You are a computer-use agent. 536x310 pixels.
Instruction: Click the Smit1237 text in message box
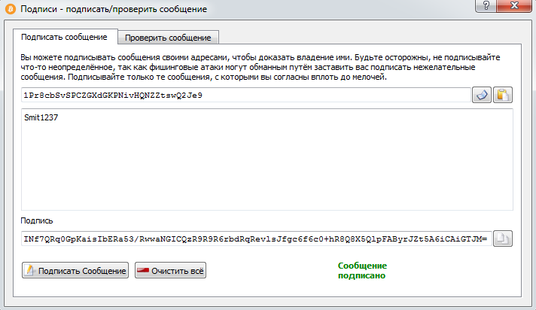[41, 118]
